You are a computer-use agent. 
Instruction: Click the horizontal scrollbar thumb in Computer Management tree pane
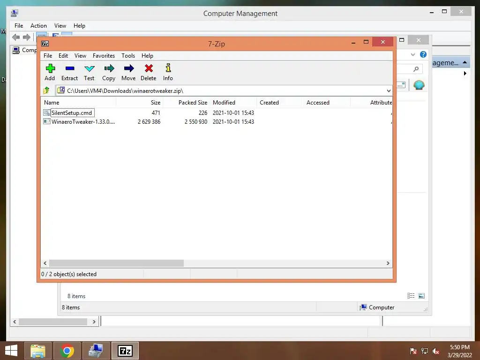pyautogui.click(x=53, y=322)
